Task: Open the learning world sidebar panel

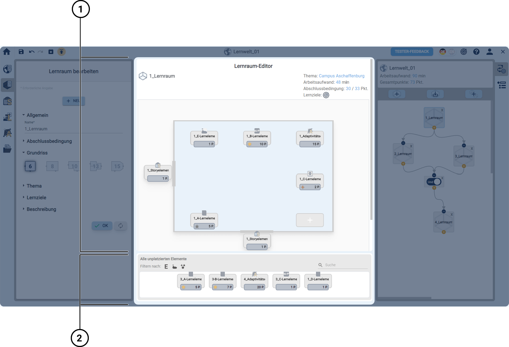Action: (7, 69)
